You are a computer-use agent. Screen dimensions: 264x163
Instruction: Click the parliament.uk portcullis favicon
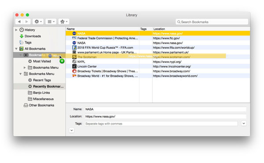tap(74, 52)
